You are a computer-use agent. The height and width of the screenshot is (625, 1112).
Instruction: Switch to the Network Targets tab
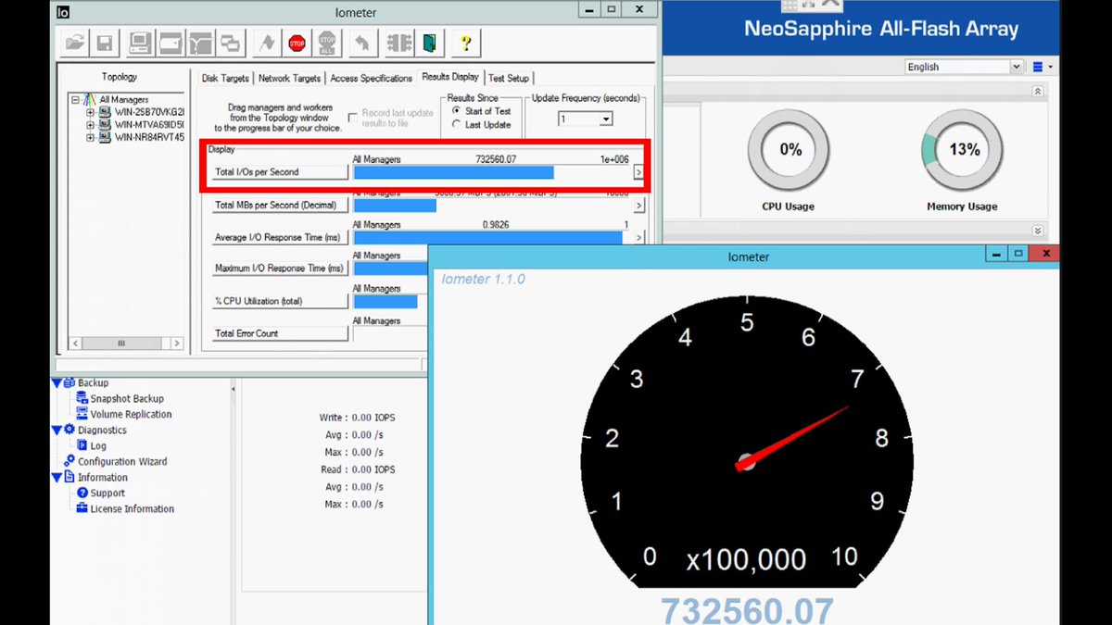(x=290, y=78)
